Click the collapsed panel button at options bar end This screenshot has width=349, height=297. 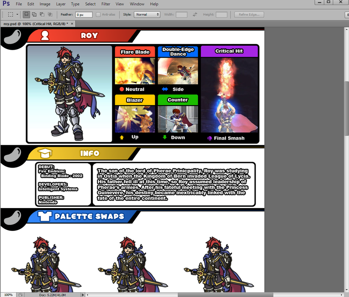[x=347, y=15]
